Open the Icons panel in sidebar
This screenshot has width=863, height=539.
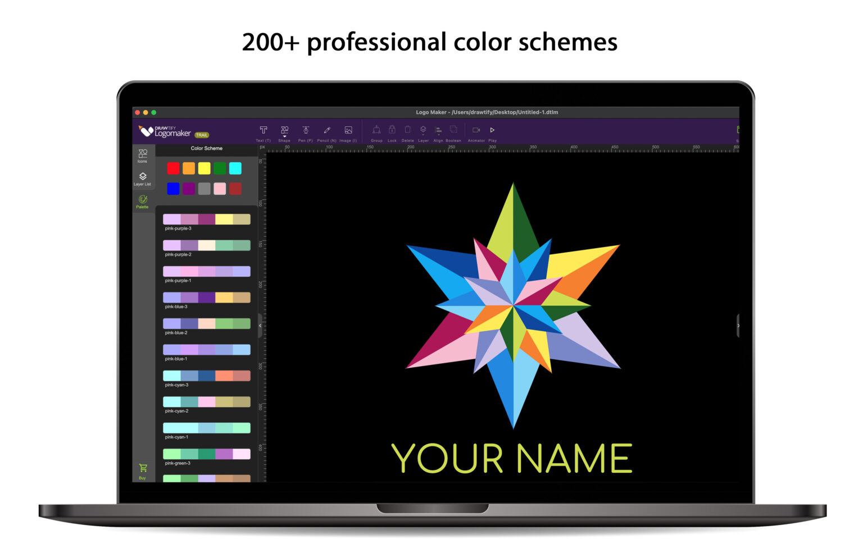(x=143, y=156)
